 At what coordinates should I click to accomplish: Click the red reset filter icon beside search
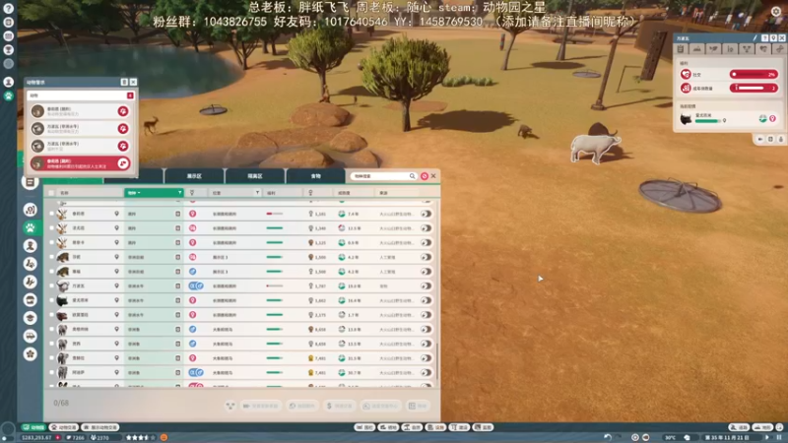point(425,176)
